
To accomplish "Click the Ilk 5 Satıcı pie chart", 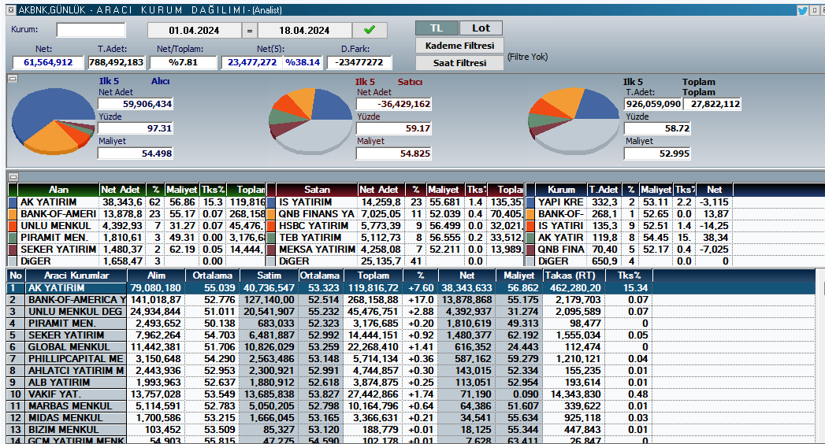I will [310, 121].
